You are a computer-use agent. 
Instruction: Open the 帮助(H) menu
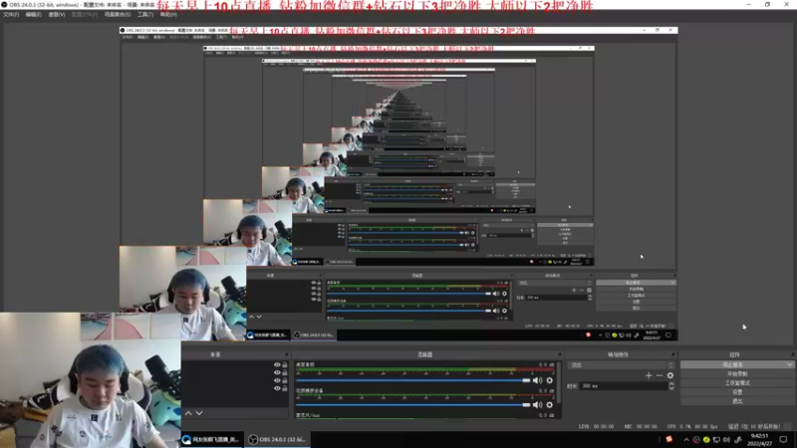(x=168, y=15)
